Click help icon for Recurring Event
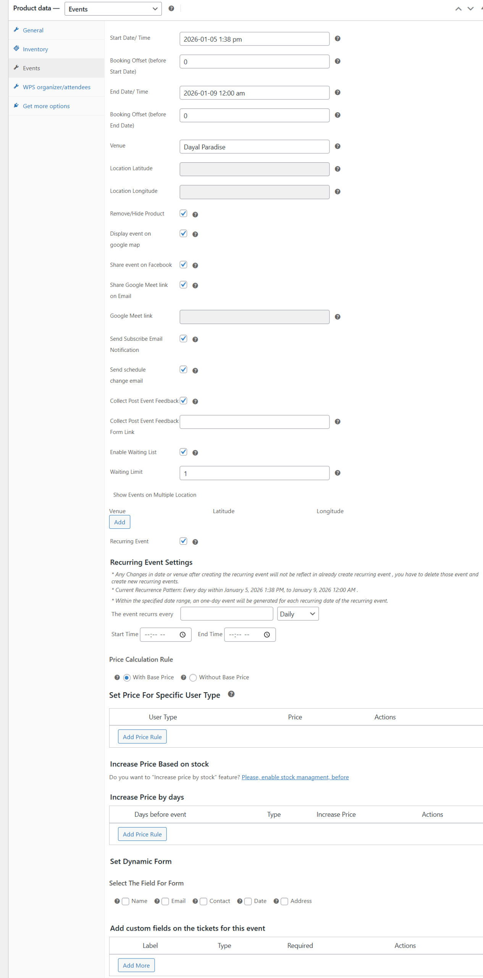 pos(195,542)
